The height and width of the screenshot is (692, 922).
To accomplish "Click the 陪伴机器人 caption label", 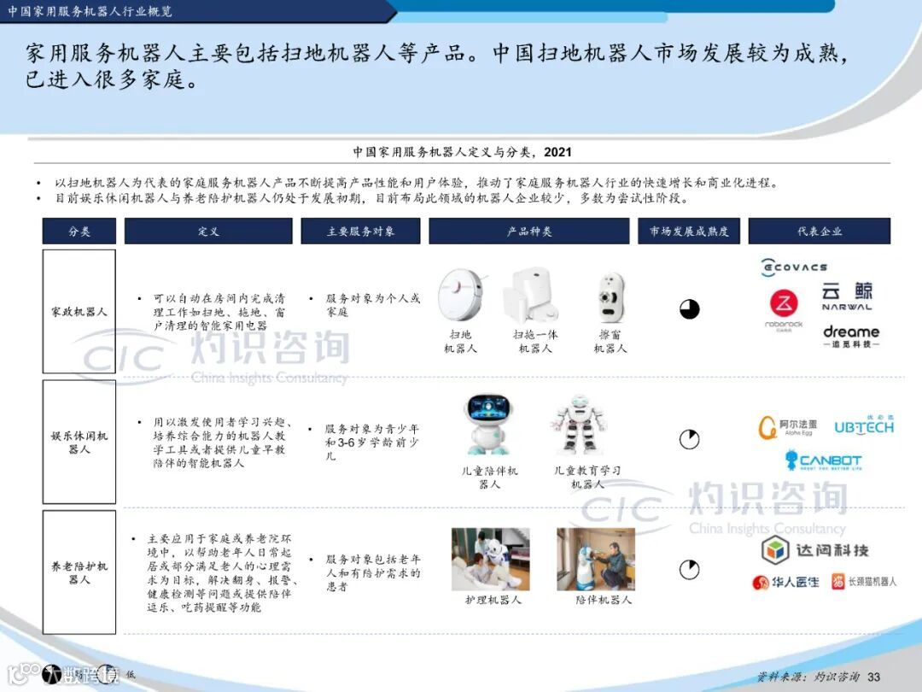I will pyautogui.click(x=604, y=600).
